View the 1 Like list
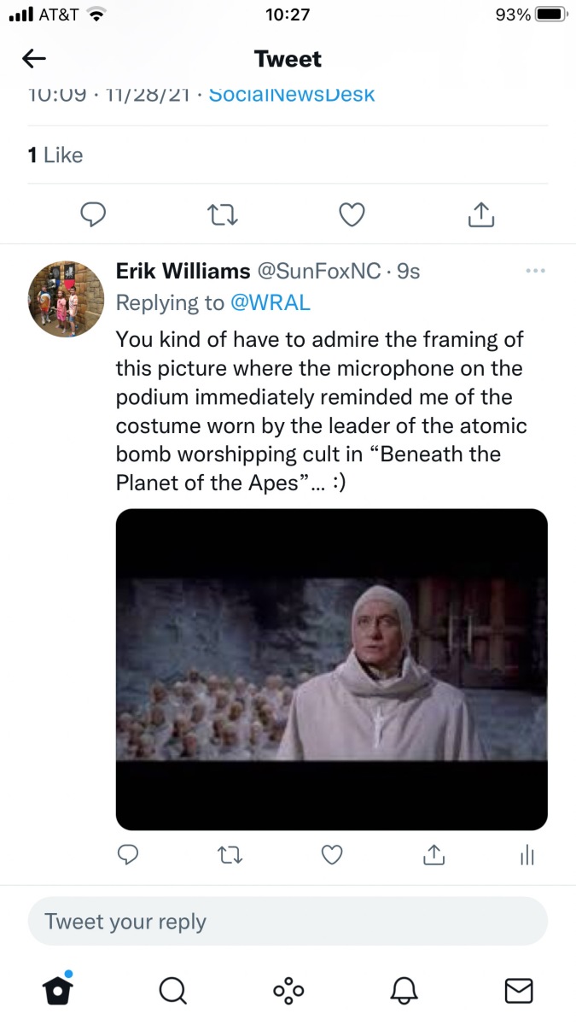Image resolution: width=576 pixels, height=1025 pixels. 55,155
